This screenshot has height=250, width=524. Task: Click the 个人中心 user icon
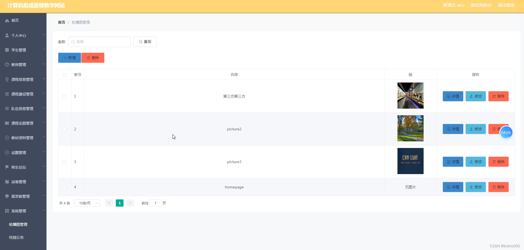click(6, 35)
